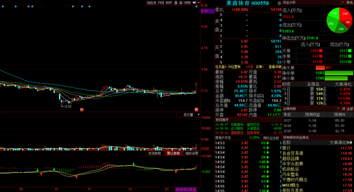Click the red 榜 marker on the chart
Screen dimensions: 354x192
(196, 109)
